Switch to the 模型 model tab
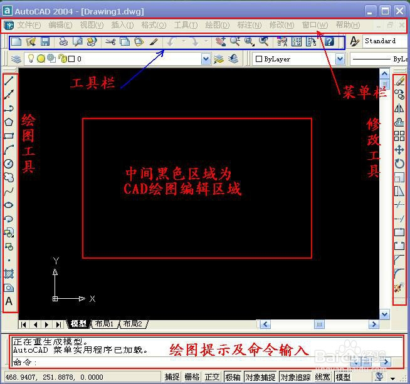This screenshot has height=384, width=410. 79,324
